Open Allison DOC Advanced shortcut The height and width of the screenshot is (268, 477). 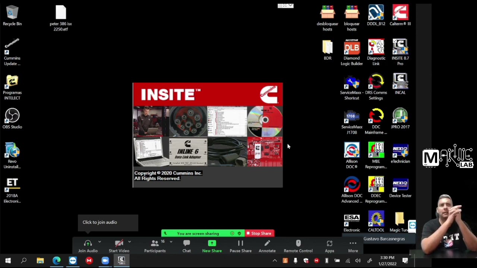coord(352,190)
